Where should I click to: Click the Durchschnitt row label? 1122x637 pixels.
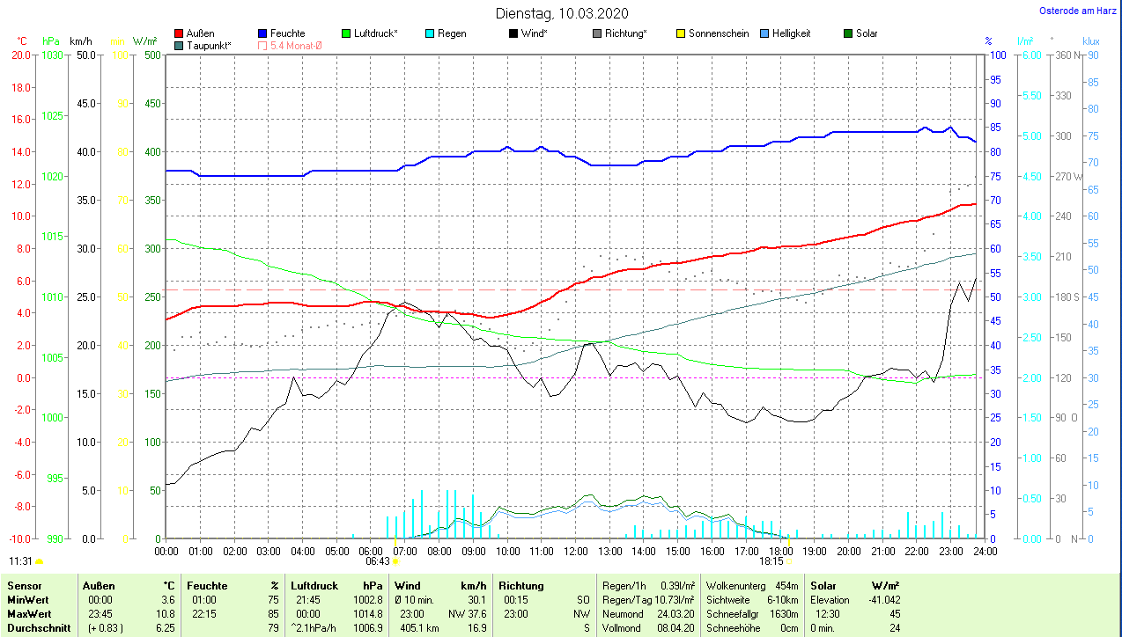click(x=38, y=628)
